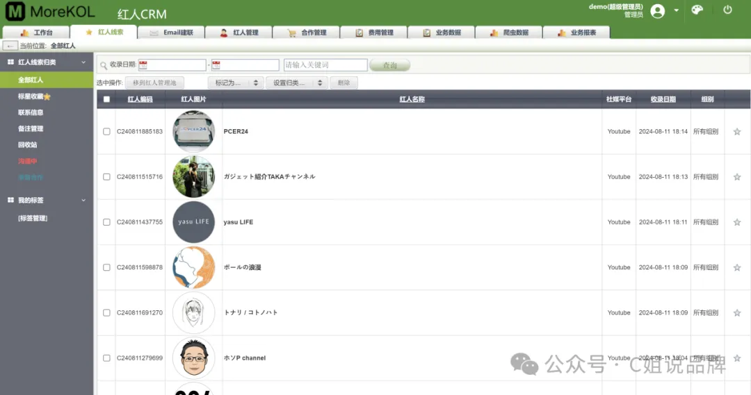Image resolution: width=751 pixels, height=395 pixels.
Task: Click the 移到红人管理池 button
Action: point(154,83)
